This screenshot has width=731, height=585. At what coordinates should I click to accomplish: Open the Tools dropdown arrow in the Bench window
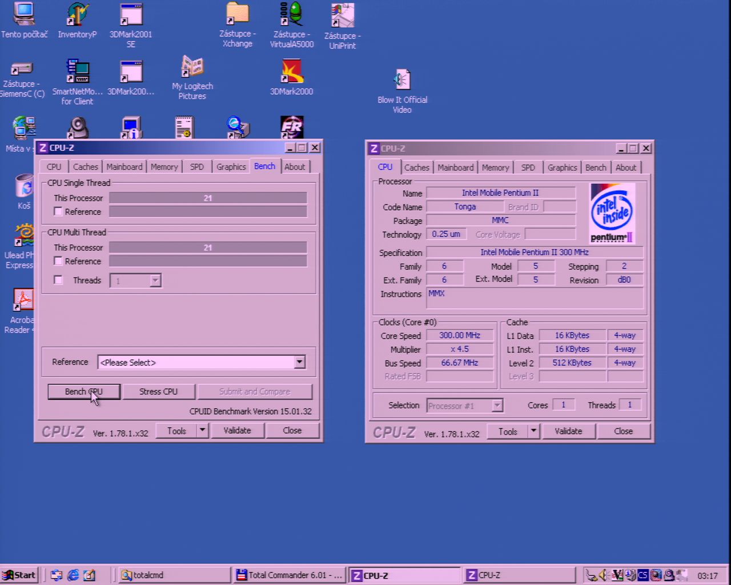(x=202, y=430)
